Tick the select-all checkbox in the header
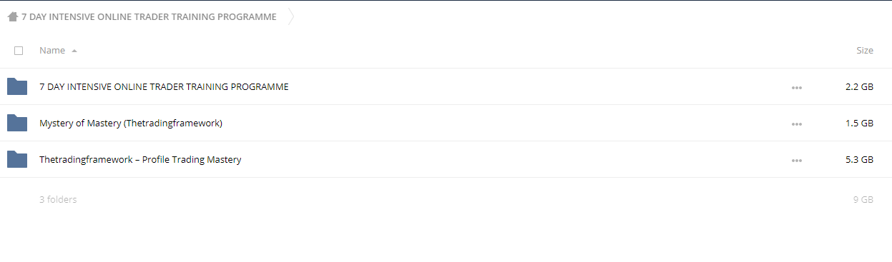Screen dimensions: 892x262 tap(19, 51)
